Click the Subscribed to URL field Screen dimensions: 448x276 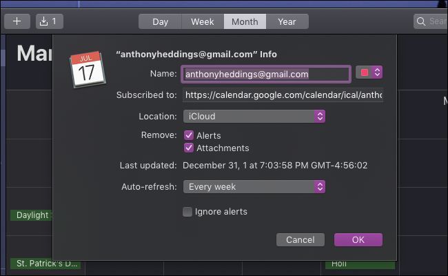pyautogui.click(x=283, y=95)
